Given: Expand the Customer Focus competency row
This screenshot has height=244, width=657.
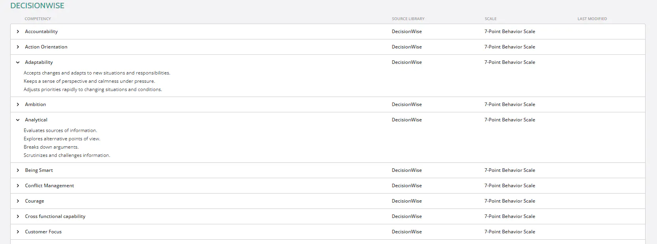Looking at the screenshot, I should click(x=18, y=232).
